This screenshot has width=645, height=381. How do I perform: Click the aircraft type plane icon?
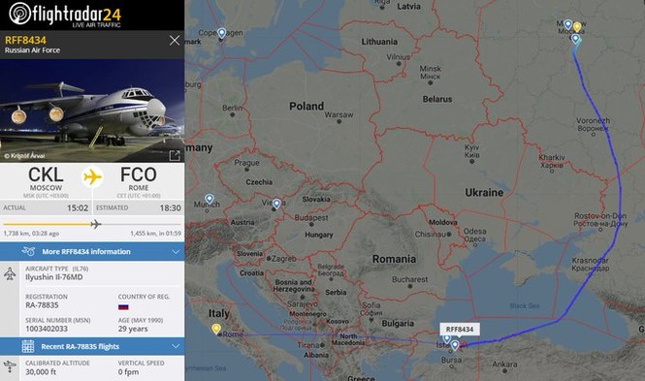[10, 273]
